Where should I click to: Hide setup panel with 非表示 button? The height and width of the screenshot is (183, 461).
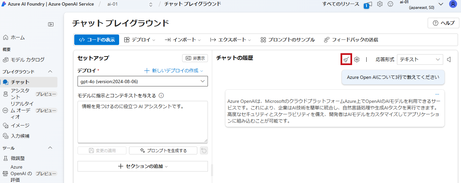[195, 58]
